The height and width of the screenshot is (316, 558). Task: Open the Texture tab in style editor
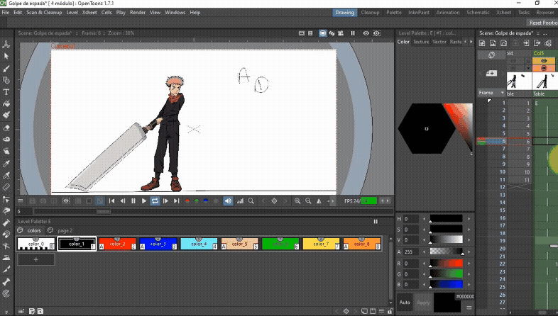coord(421,42)
